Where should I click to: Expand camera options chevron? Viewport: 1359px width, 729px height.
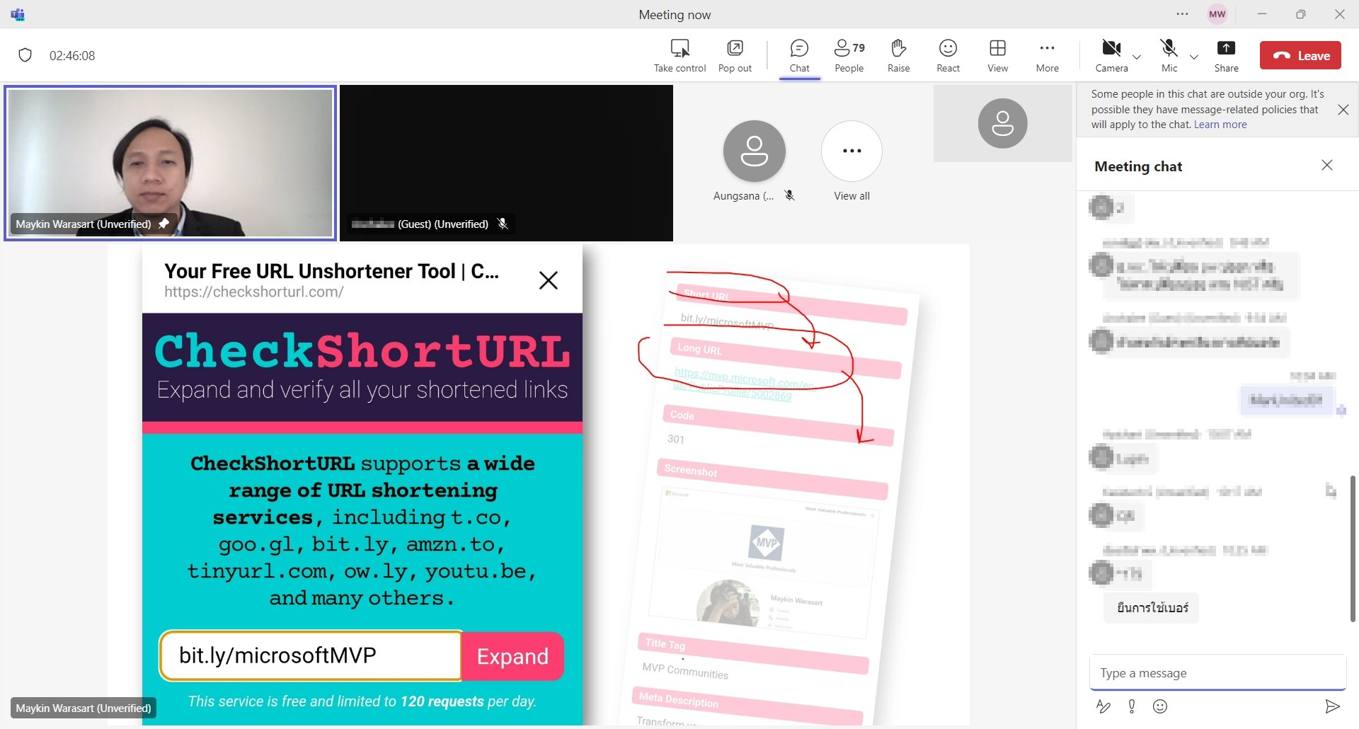click(x=1137, y=57)
